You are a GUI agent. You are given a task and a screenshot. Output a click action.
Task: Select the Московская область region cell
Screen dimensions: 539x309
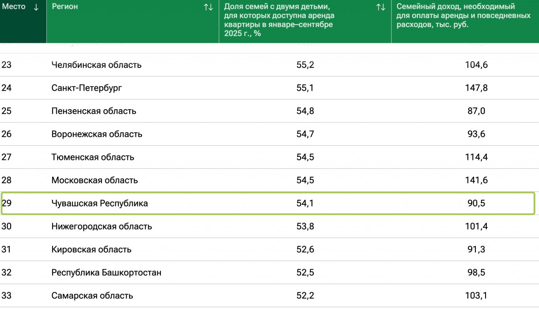pyautogui.click(x=95, y=181)
